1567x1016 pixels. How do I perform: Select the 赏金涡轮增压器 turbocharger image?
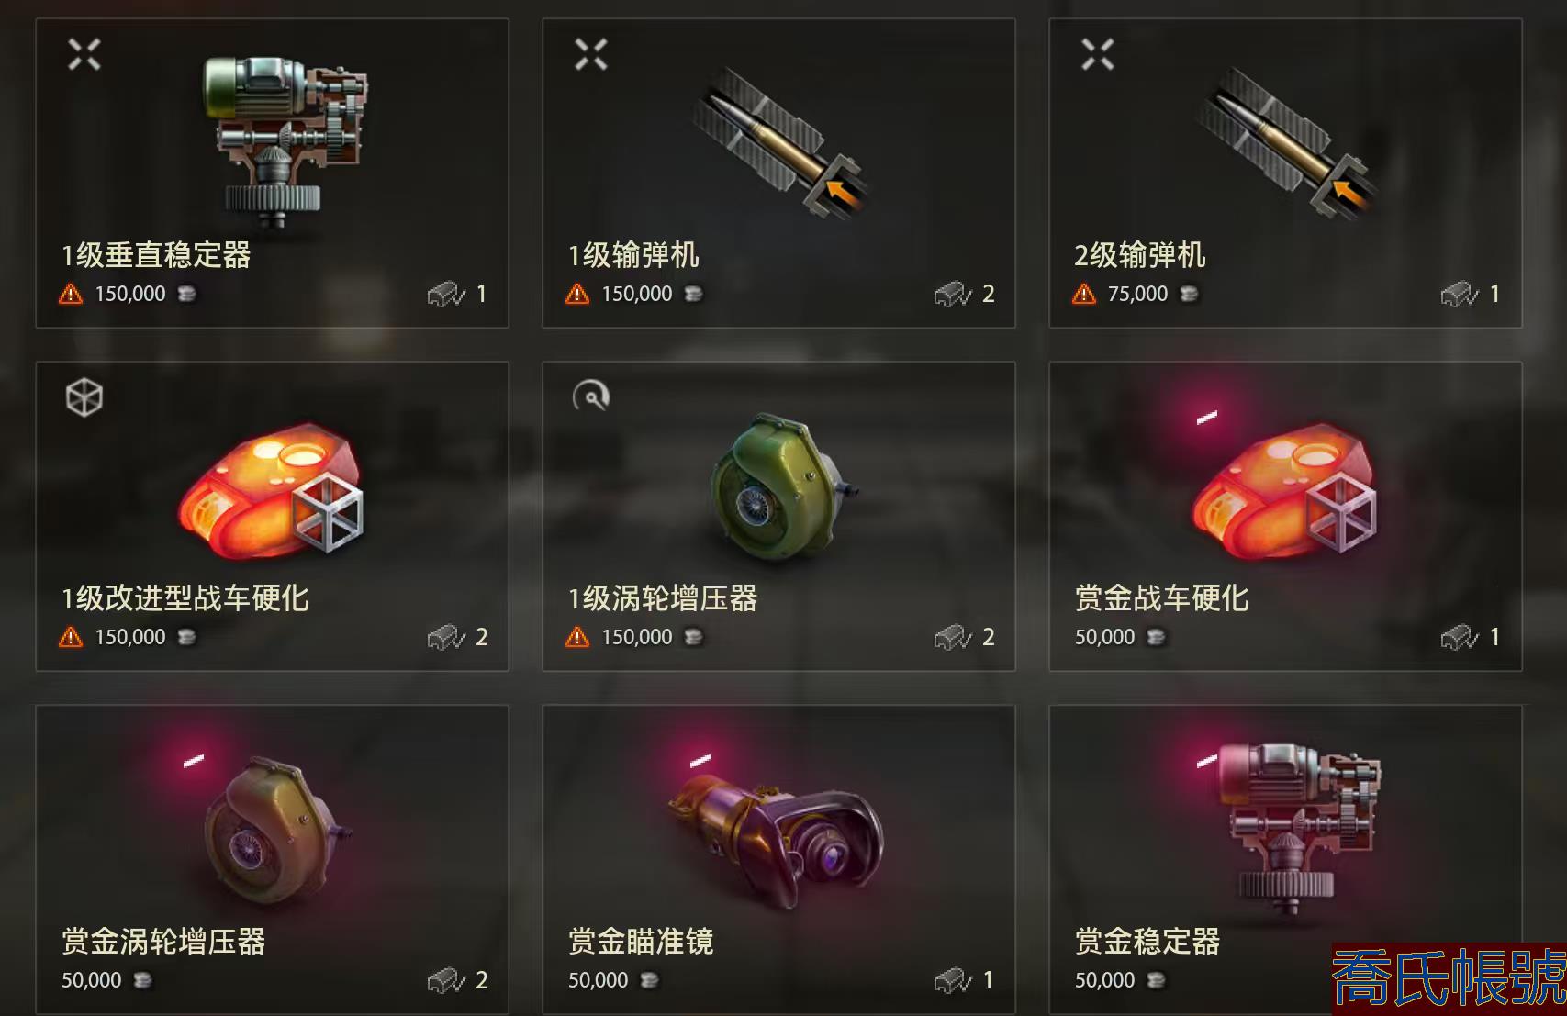click(276, 831)
